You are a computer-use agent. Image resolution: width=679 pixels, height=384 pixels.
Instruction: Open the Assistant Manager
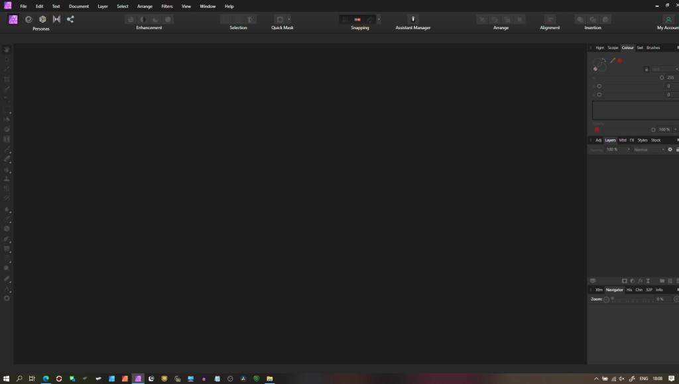[x=412, y=19]
